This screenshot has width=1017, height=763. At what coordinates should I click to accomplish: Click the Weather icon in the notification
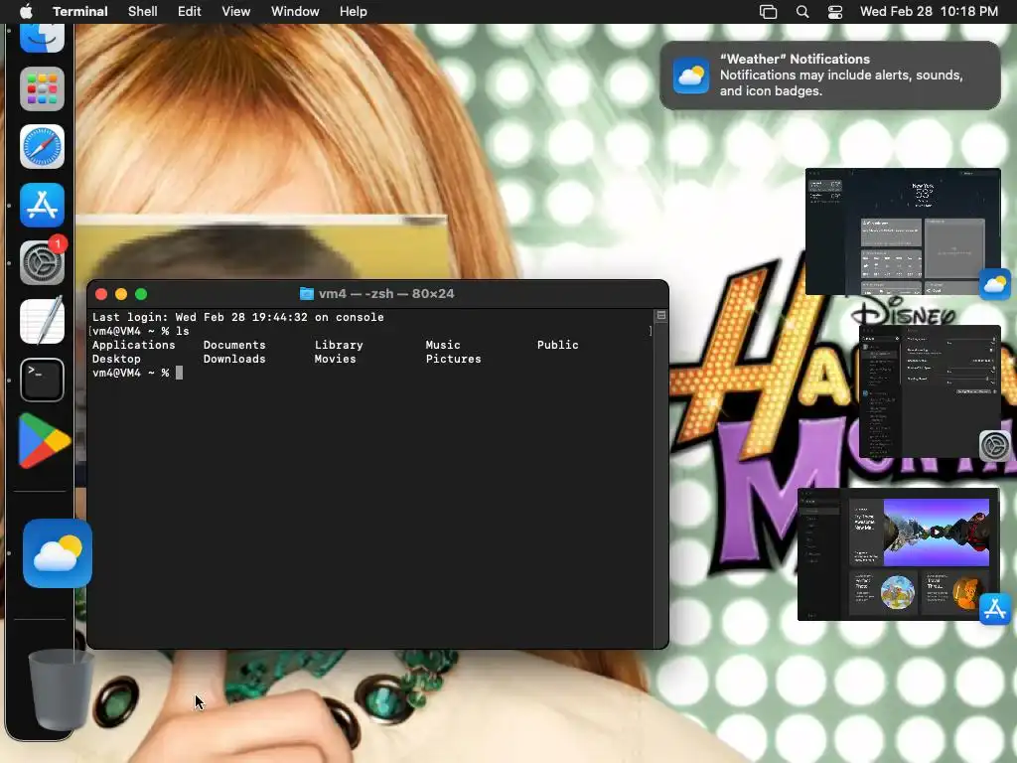pyautogui.click(x=691, y=76)
